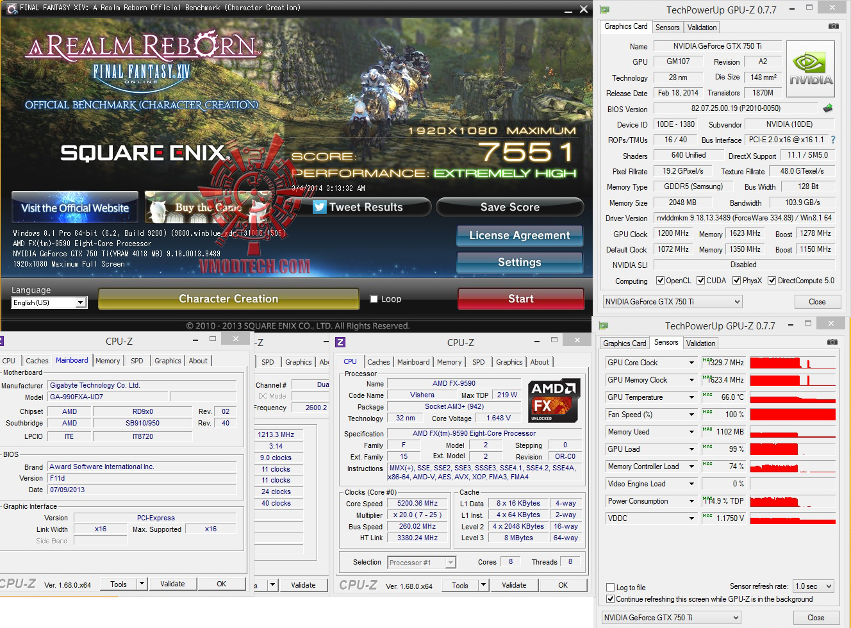The width and height of the screenshot is (851, 628).
Task: Uncheck Continue refreshing while GPU-Z is in background
Action: click(x=610, y=599)
